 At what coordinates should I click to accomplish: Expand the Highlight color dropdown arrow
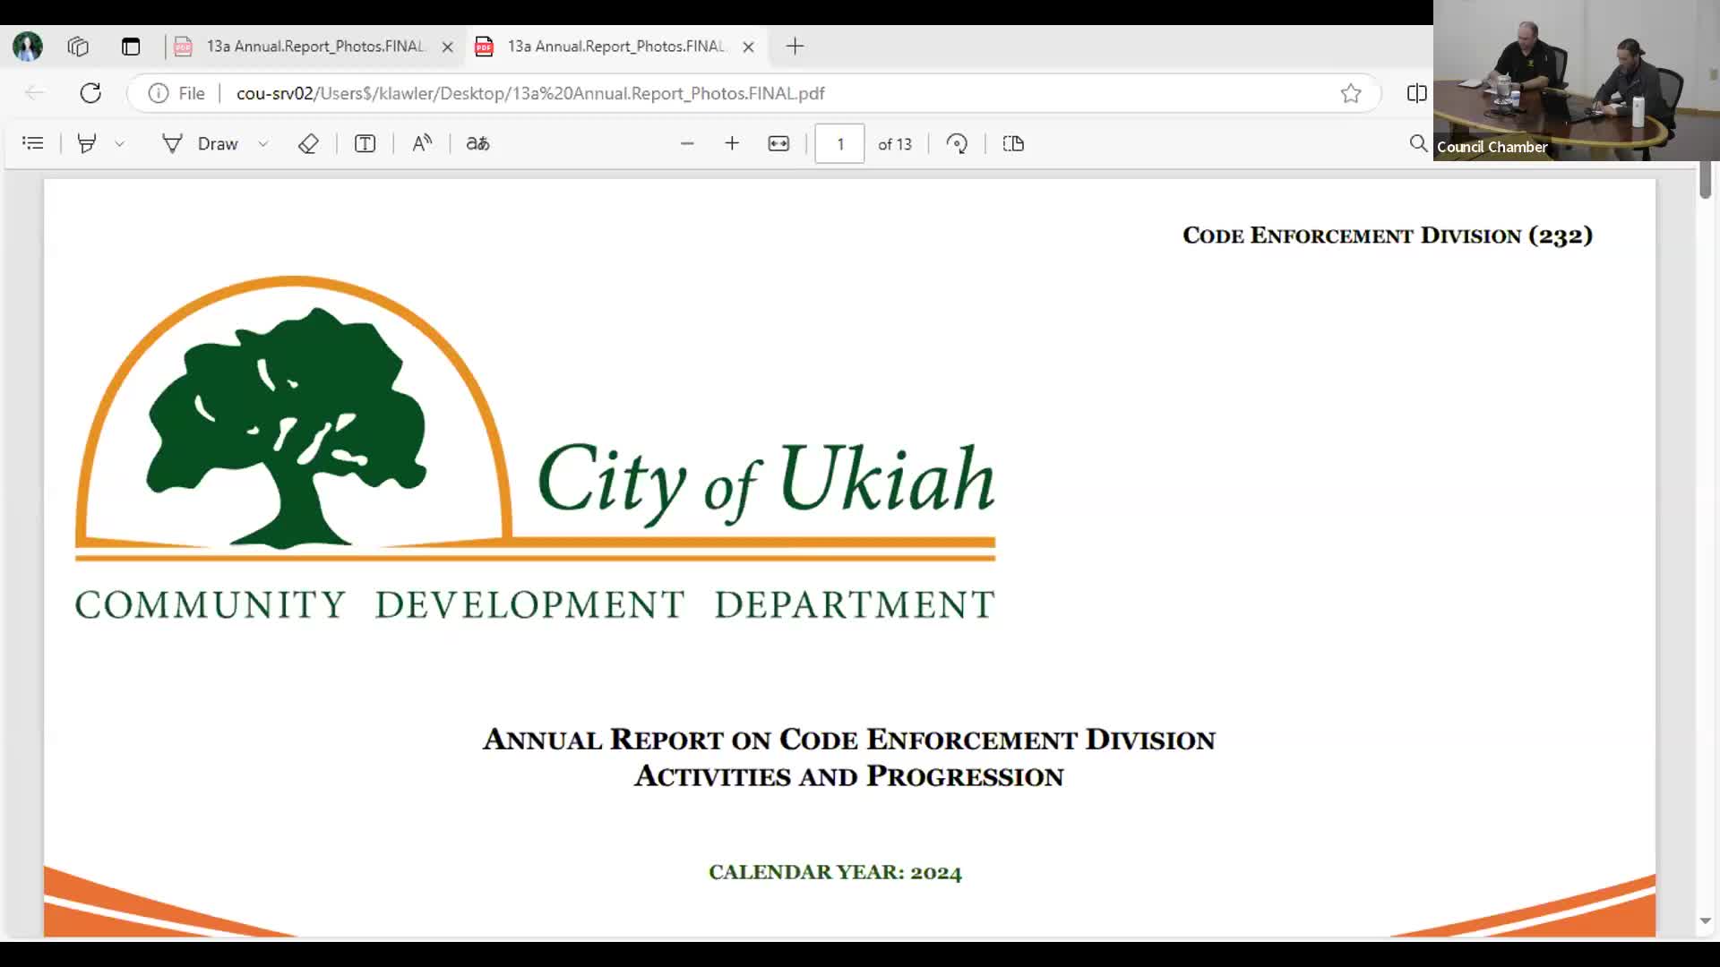119,143
